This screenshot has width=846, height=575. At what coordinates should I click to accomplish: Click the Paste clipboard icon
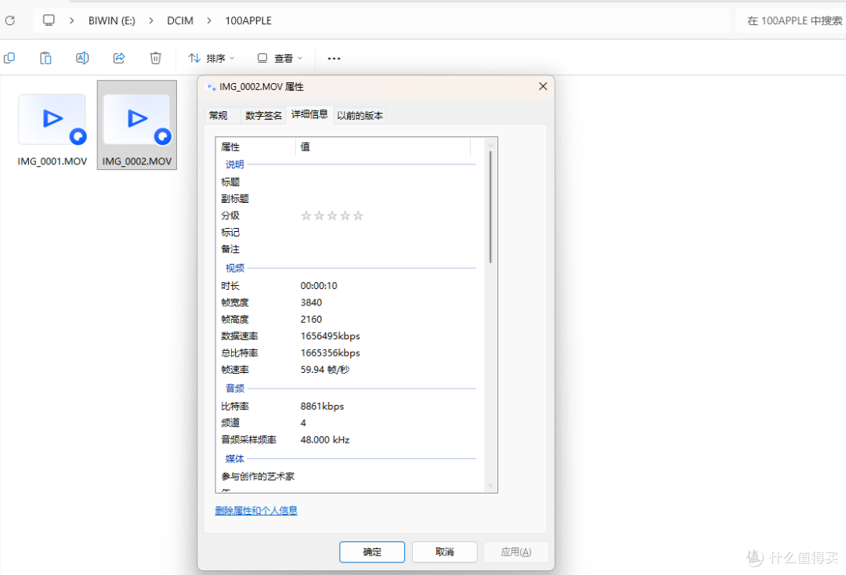click(46, 58)
